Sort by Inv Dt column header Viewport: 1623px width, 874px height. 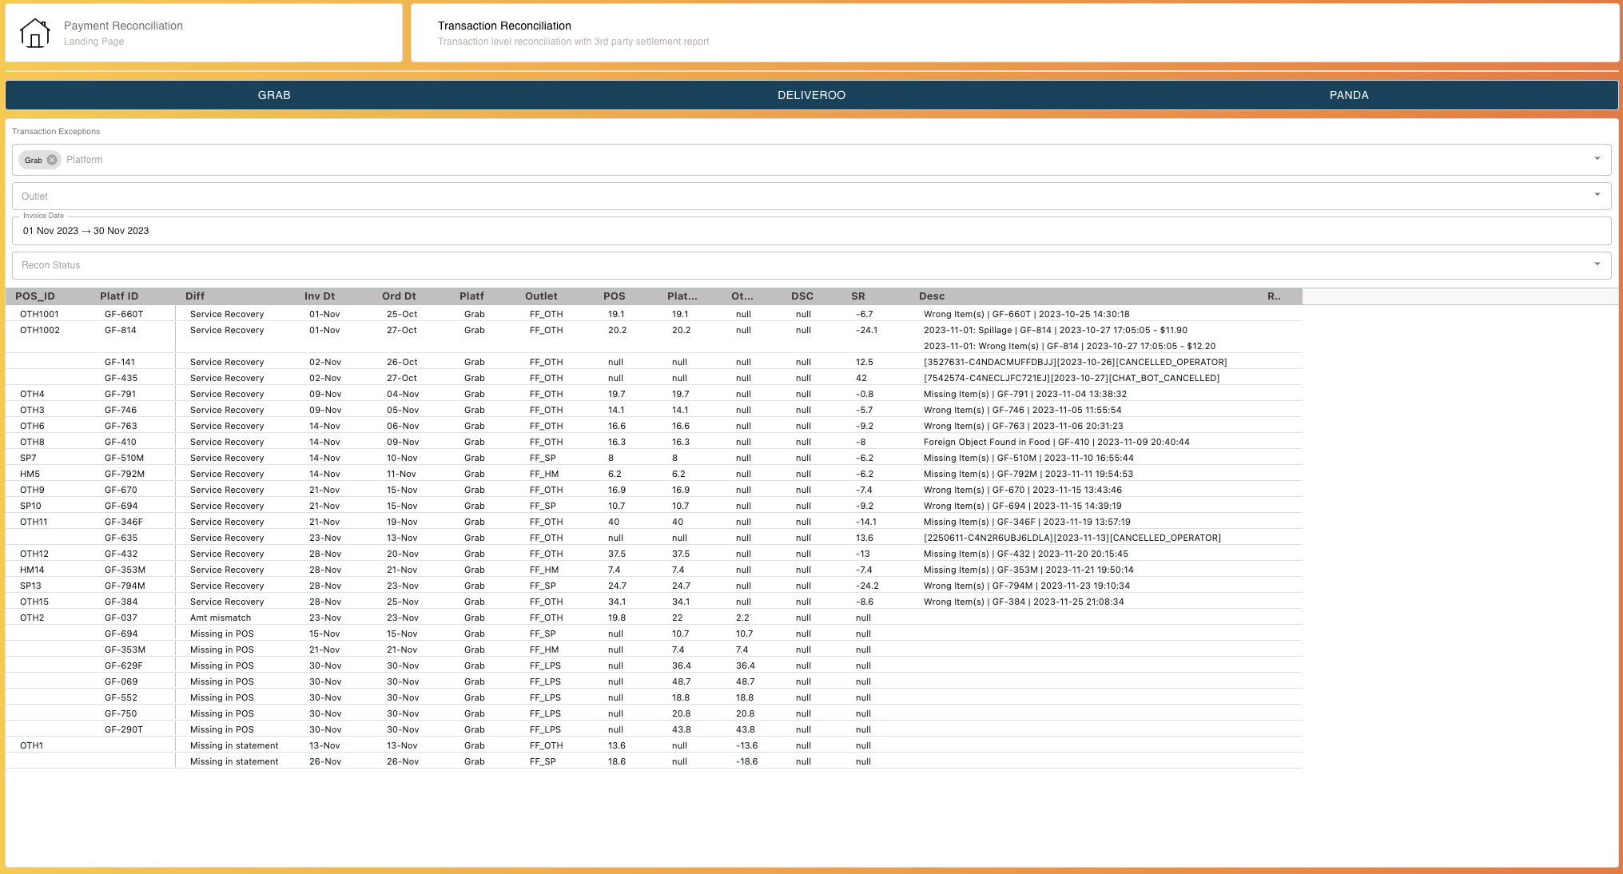point(320,296)
